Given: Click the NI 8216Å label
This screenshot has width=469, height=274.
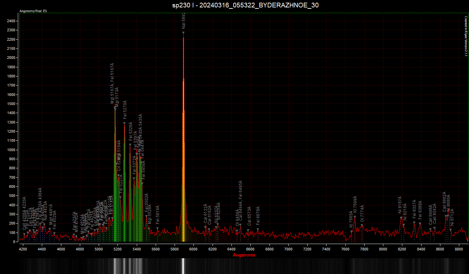Looking at the screenshot, I should tap(405, 212).
